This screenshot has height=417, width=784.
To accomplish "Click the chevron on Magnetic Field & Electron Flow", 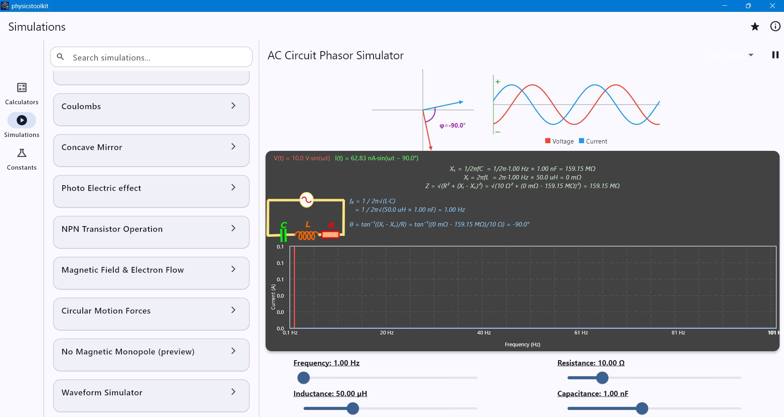I will coord(233,269).
